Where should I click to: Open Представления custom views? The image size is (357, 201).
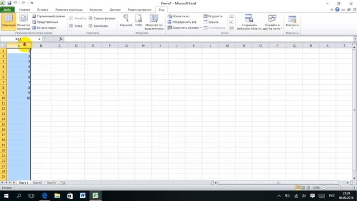[x=45, y=22]
